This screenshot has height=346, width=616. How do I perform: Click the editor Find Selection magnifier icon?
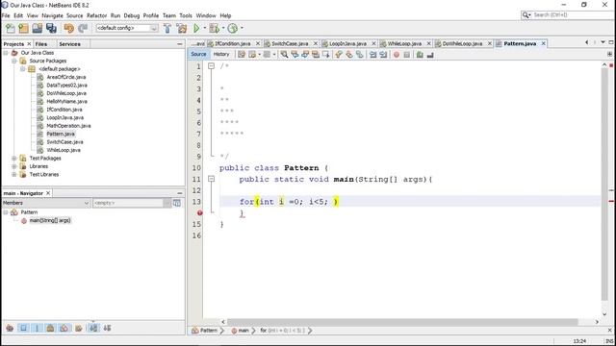284,55
